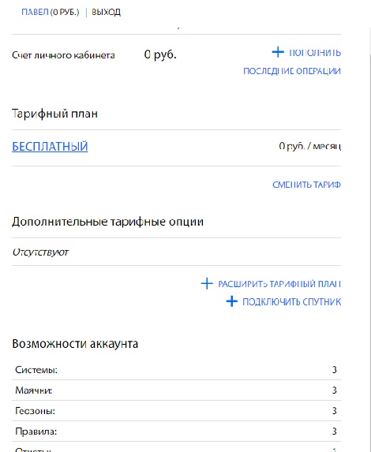
Task: Click the plus icon next to ПОДКЛЮЧИТЬ СПУТНИК
Action: point(231,301)
